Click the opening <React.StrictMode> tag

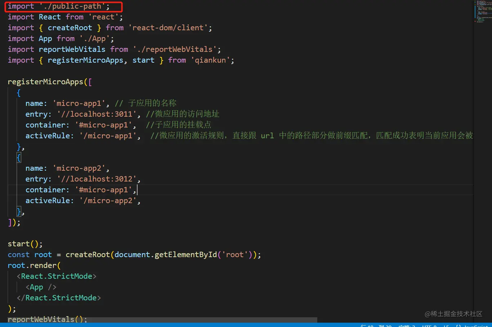tap(57, 276)
